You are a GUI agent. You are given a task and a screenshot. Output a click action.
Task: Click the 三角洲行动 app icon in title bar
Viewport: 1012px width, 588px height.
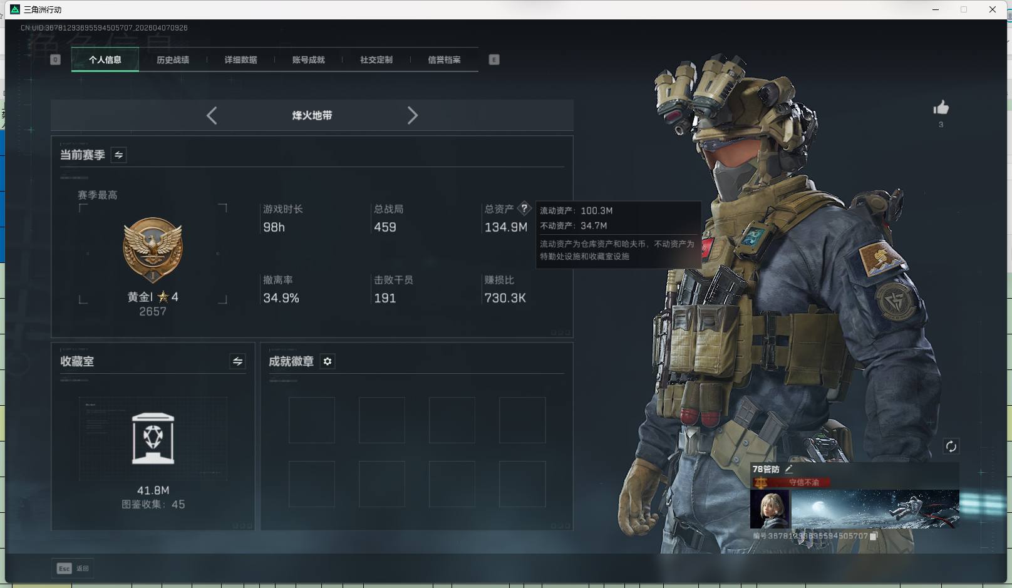pos(15,9)
